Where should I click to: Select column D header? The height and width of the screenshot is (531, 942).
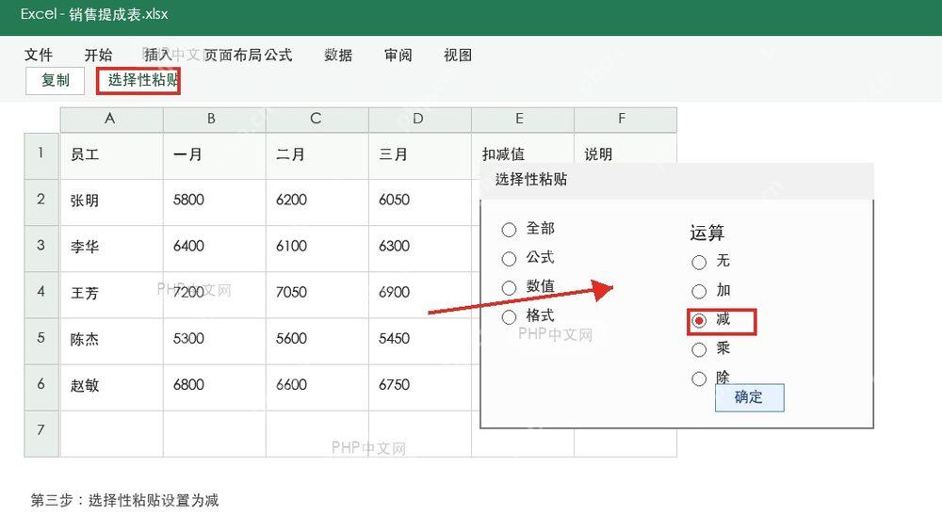(x=420, y=120)
